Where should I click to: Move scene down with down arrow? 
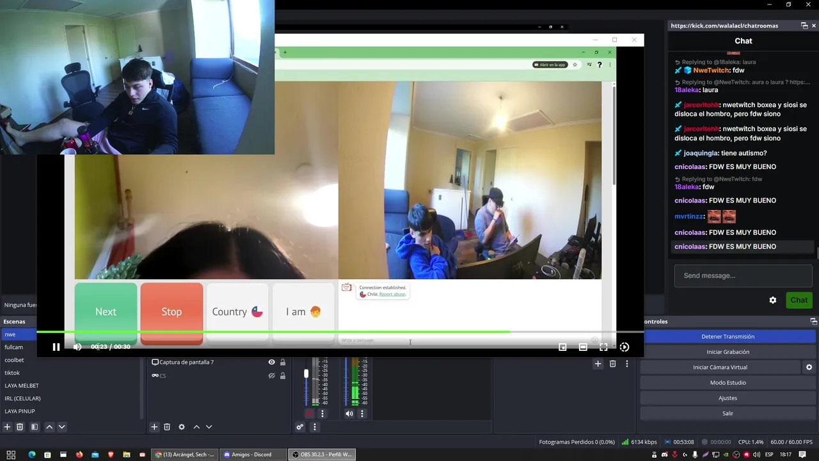tap(61, 427)
